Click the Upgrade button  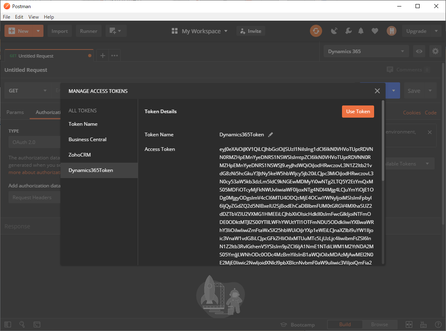(416, 31)
